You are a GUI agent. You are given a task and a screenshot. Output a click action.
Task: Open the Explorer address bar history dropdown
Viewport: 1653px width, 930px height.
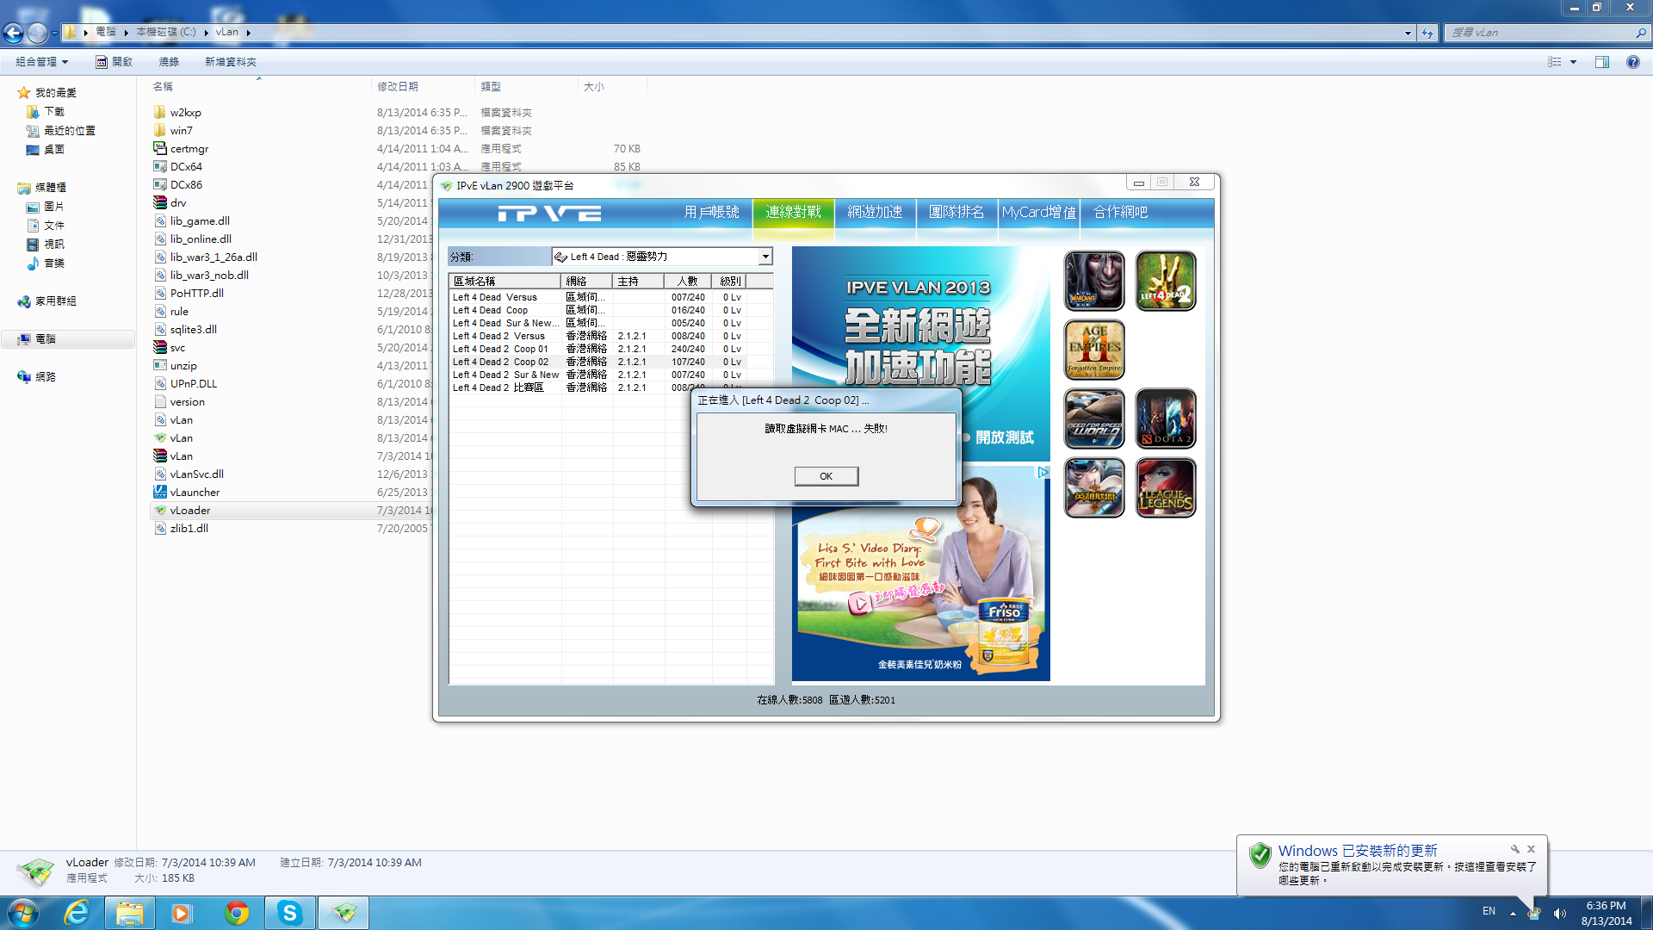1408,33
